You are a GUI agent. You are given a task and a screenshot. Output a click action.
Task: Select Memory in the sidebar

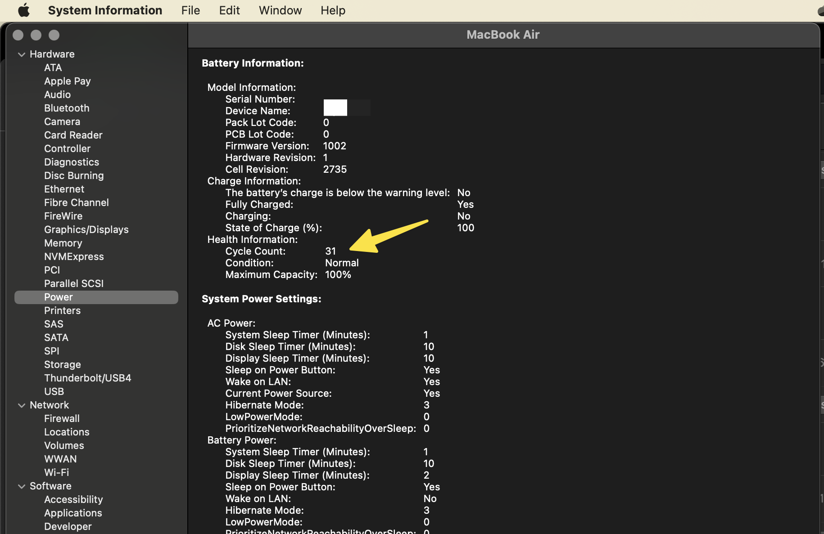click(63, 243)
